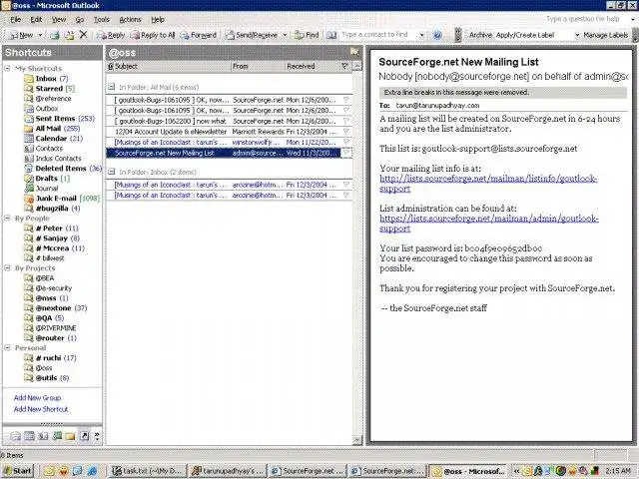Toggle flag on selected SourceForge.net New Mailing List row

pyautogui.click(x=346, y=153)
